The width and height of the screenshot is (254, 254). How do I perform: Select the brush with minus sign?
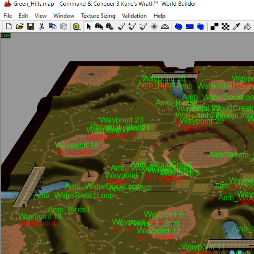[143, 26]
